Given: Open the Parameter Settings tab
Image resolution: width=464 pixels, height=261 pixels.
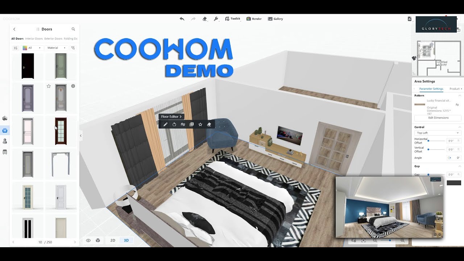Looking at the screenshot, I should point(431,89).
